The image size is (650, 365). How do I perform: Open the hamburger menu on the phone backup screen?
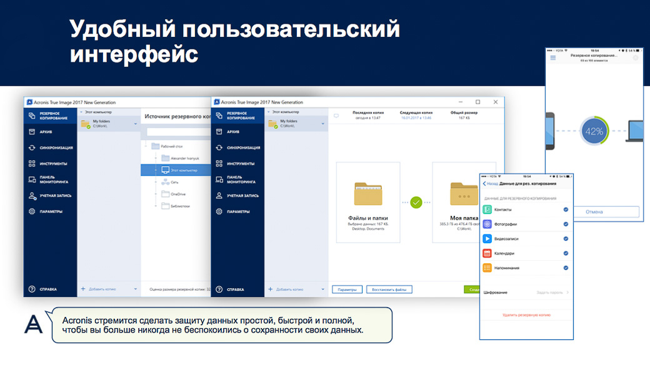553,57
